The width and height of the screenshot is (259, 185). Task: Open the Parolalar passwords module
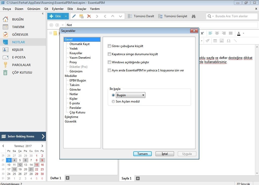[x=21, y=65]
